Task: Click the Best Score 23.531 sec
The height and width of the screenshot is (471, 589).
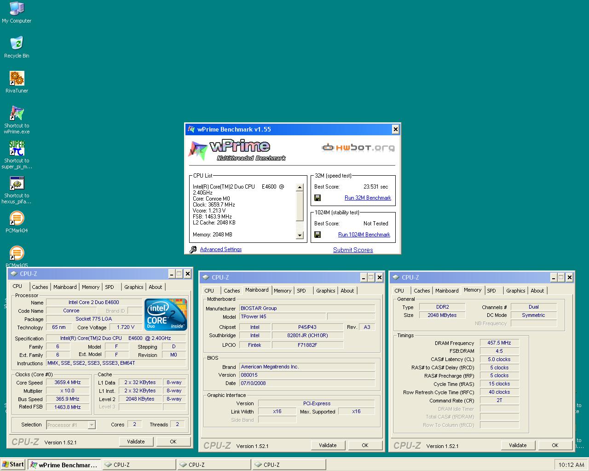Action: pyautogui.click(x=375, y=187)
